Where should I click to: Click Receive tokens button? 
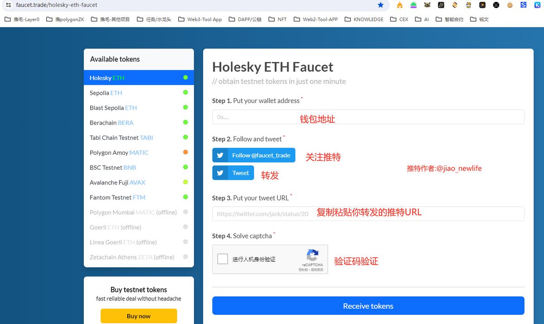click(368, 306)
